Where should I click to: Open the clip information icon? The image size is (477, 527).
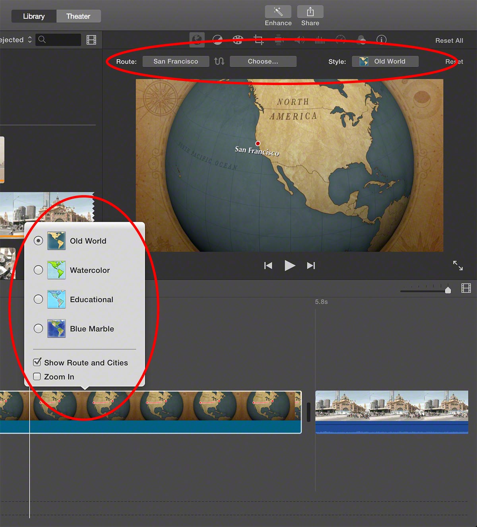click(382, 40)
